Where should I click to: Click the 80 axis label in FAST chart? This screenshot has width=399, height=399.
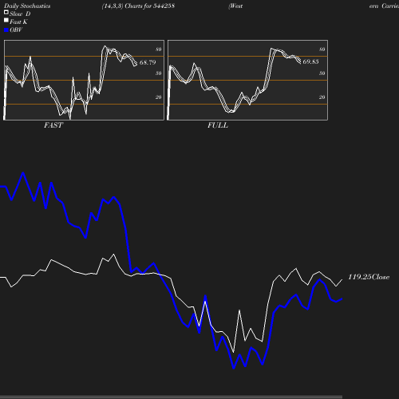click(159, 49)
